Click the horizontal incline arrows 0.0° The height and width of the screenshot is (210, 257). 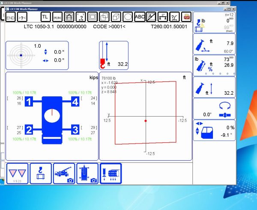(x=45, y=60)
